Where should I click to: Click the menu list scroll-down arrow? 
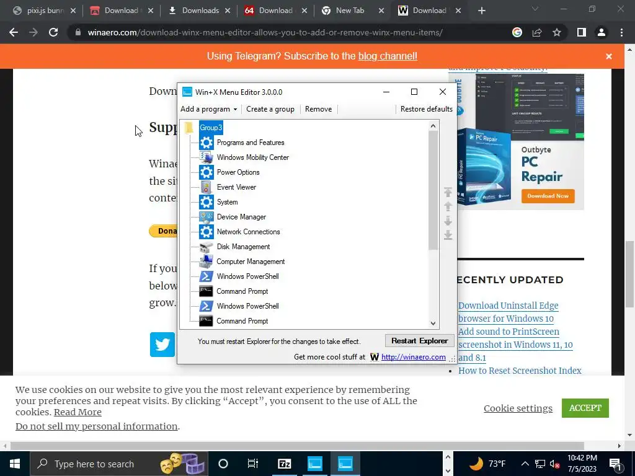pyautogui.click(x=433, y=323)
